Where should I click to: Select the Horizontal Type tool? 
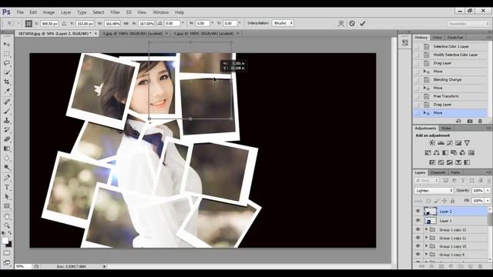[x=7, y=187]
